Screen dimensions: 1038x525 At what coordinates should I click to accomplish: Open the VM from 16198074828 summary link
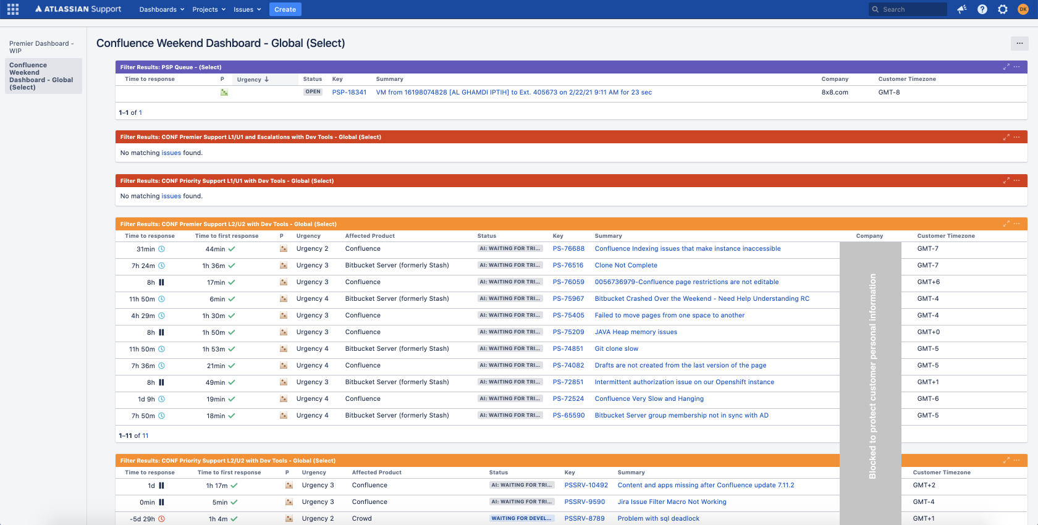514,92
